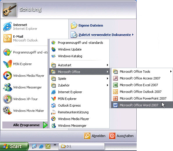Click the Internet Explorer quick launch icon in taskbar
Viewport: 173px width, 151px height.
tap(41, 146)
